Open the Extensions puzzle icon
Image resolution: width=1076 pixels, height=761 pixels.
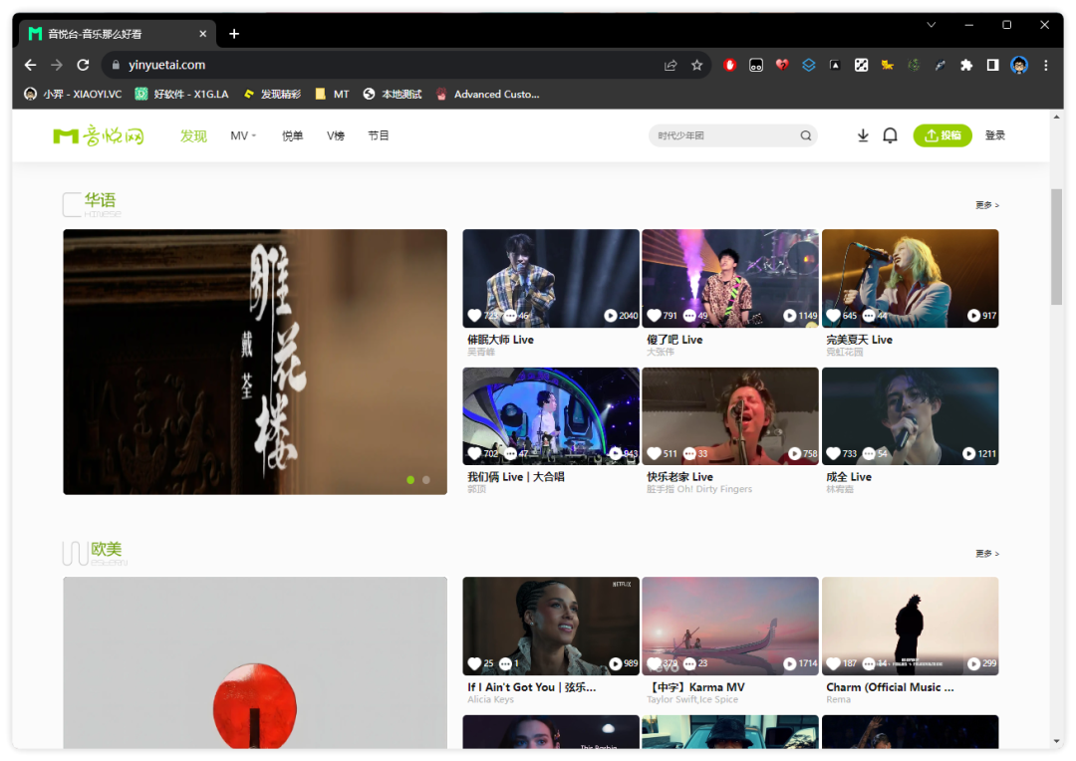coord(966,65)
